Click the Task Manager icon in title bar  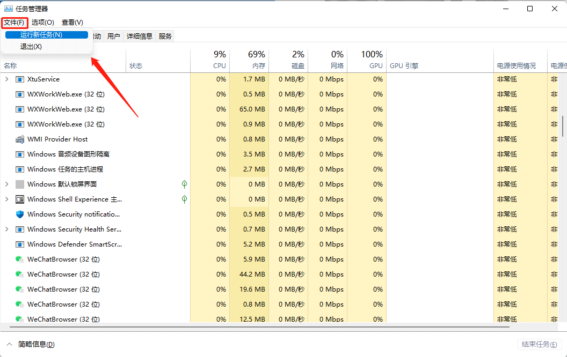tap(9, 8)
